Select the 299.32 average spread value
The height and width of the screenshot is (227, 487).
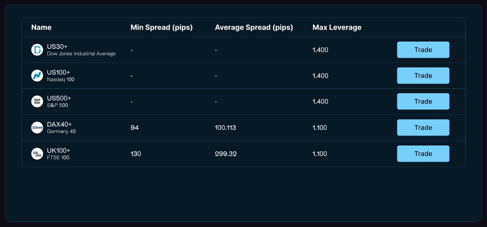tap(226, 153)
